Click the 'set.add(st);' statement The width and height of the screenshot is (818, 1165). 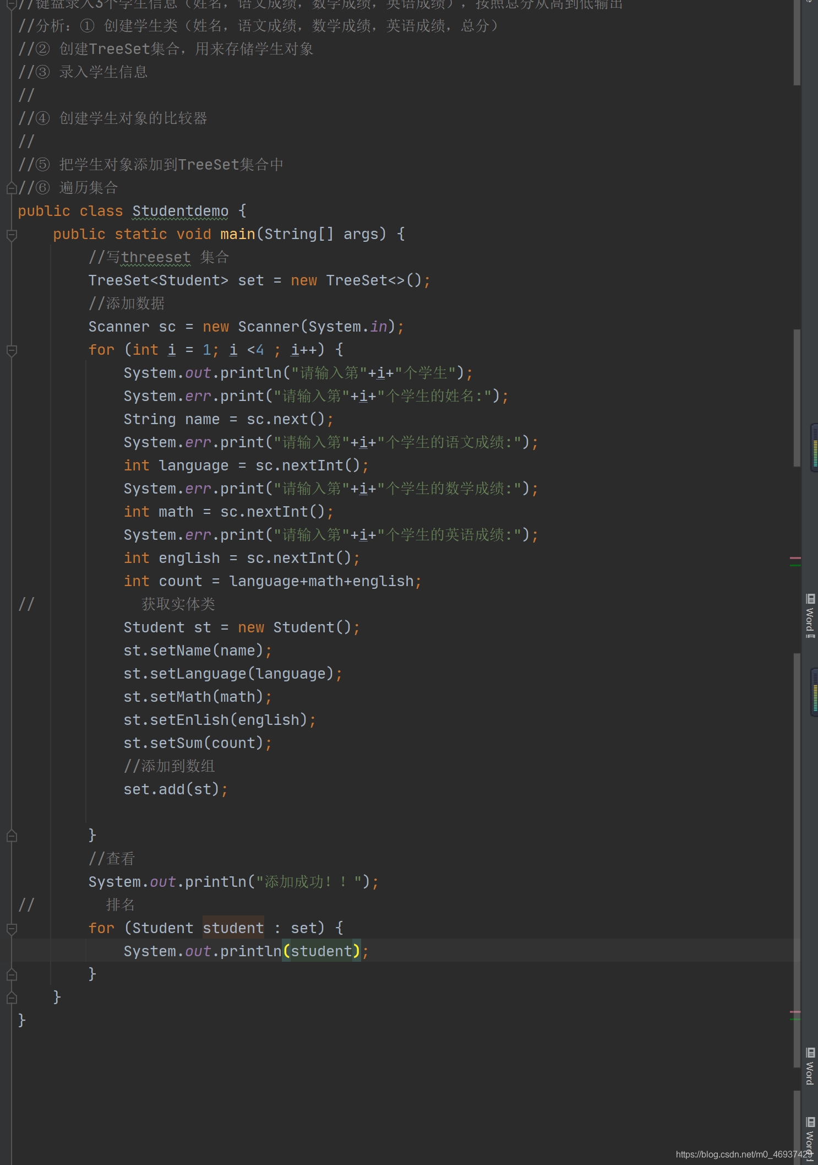(176, 790)
